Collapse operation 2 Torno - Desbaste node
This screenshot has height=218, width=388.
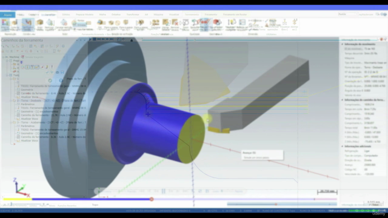point(11,101)
